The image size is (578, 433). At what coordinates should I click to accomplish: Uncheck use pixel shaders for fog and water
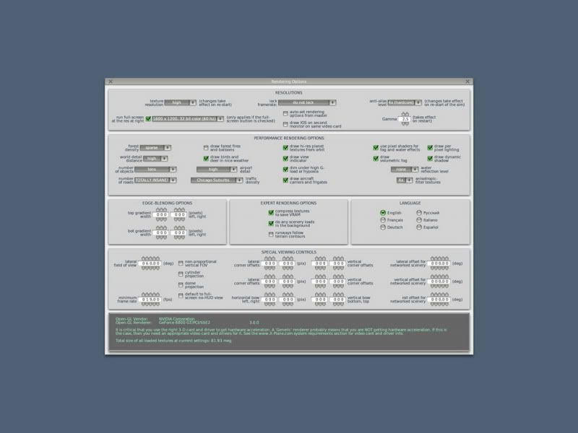pyautogui.click(x=376, y=148)
